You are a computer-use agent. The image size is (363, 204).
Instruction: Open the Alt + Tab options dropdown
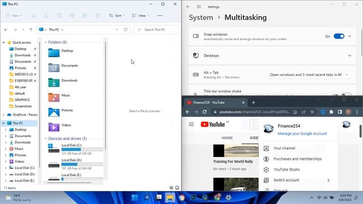tap(309, 75)
